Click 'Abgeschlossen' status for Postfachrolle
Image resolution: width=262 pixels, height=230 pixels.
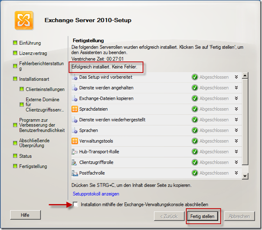[214, 173]
